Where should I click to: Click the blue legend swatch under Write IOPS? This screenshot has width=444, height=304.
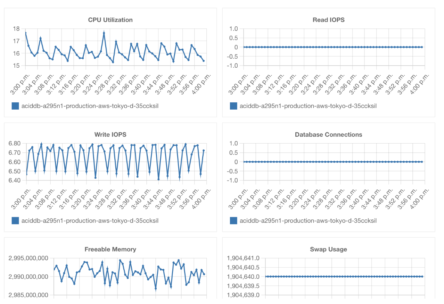[x=15, y=220]
